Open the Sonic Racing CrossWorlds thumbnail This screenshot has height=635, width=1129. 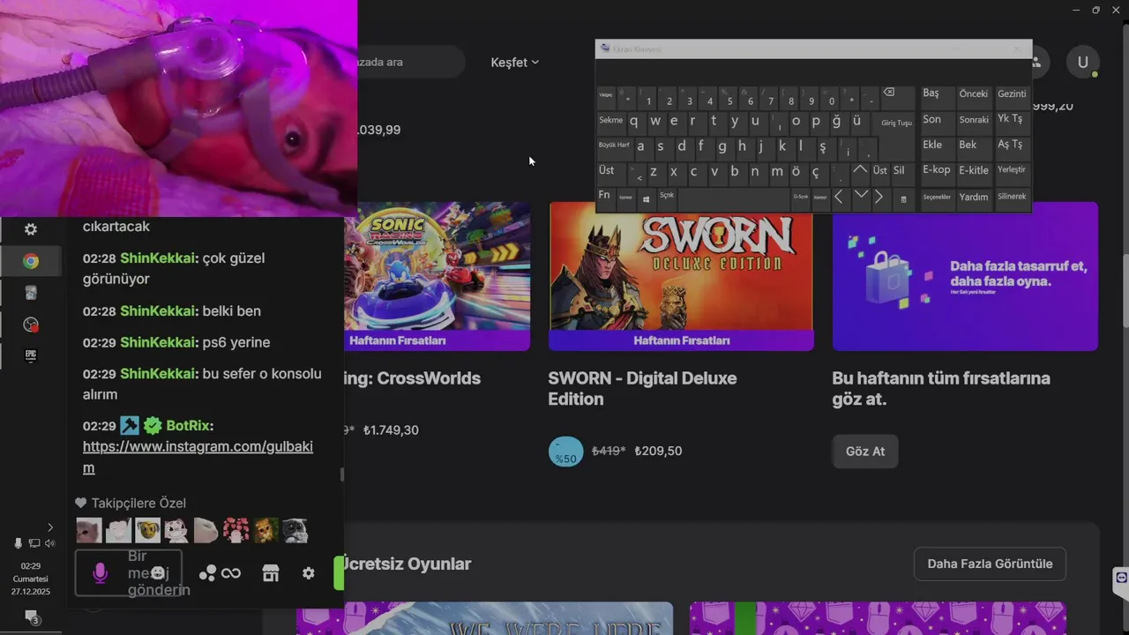tap(439, 276)
